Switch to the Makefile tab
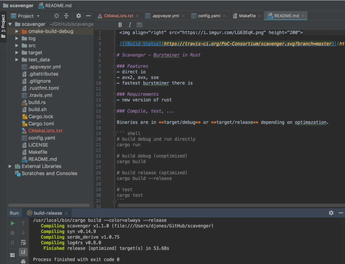Image resolution: width=345 pixels, height=264 pixels. [247, 16]
